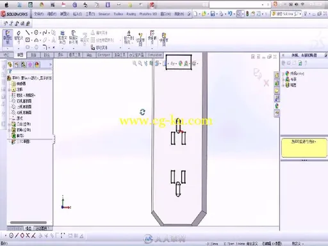This screenshot has width=328, height=246.
Task: Select the Spline sketch tool
Action: 45,33
